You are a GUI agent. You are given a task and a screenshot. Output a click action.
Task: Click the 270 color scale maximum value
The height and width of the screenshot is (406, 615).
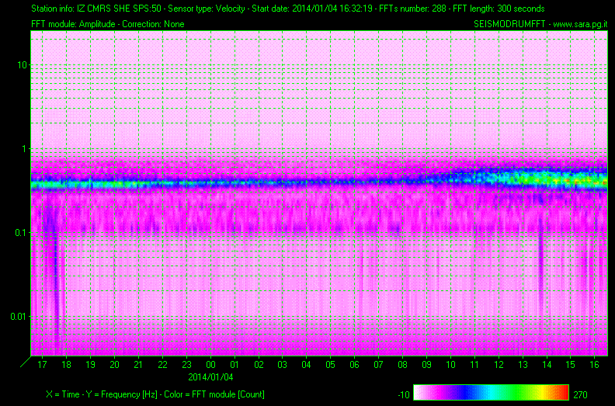[580, 394]
